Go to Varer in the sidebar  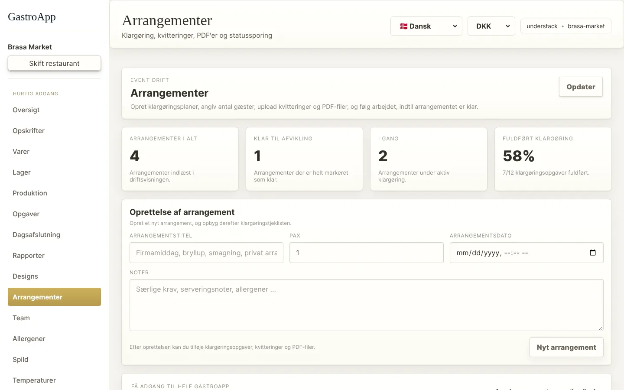[x=54, y=152]
